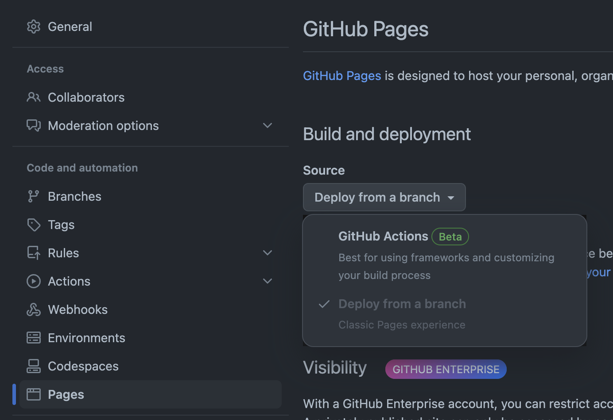Click the Tags label icon
The height and width of the screenshot is (420, 613).
[x=34, y=225]
